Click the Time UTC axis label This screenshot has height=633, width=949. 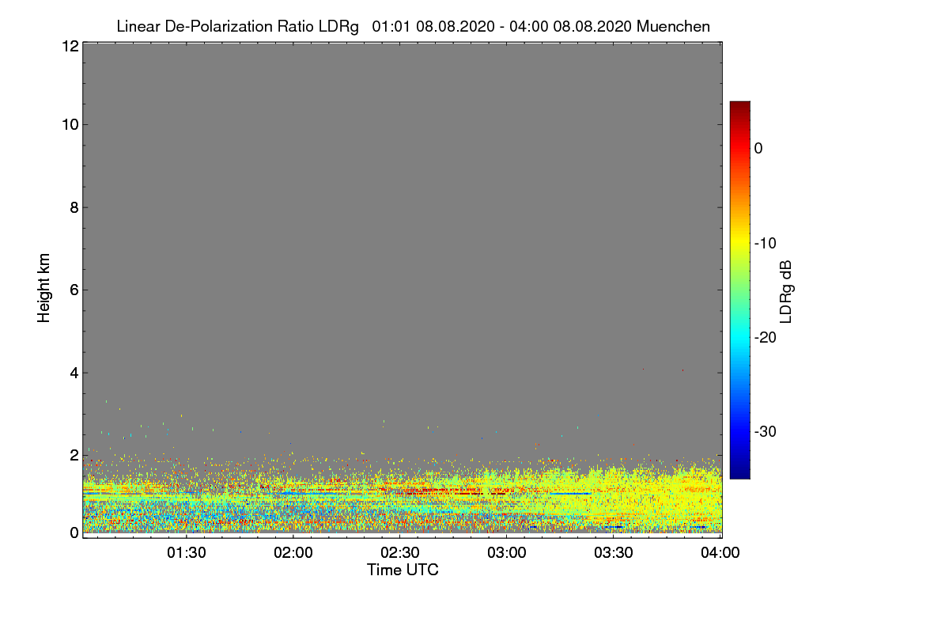[x=403, y=569]
